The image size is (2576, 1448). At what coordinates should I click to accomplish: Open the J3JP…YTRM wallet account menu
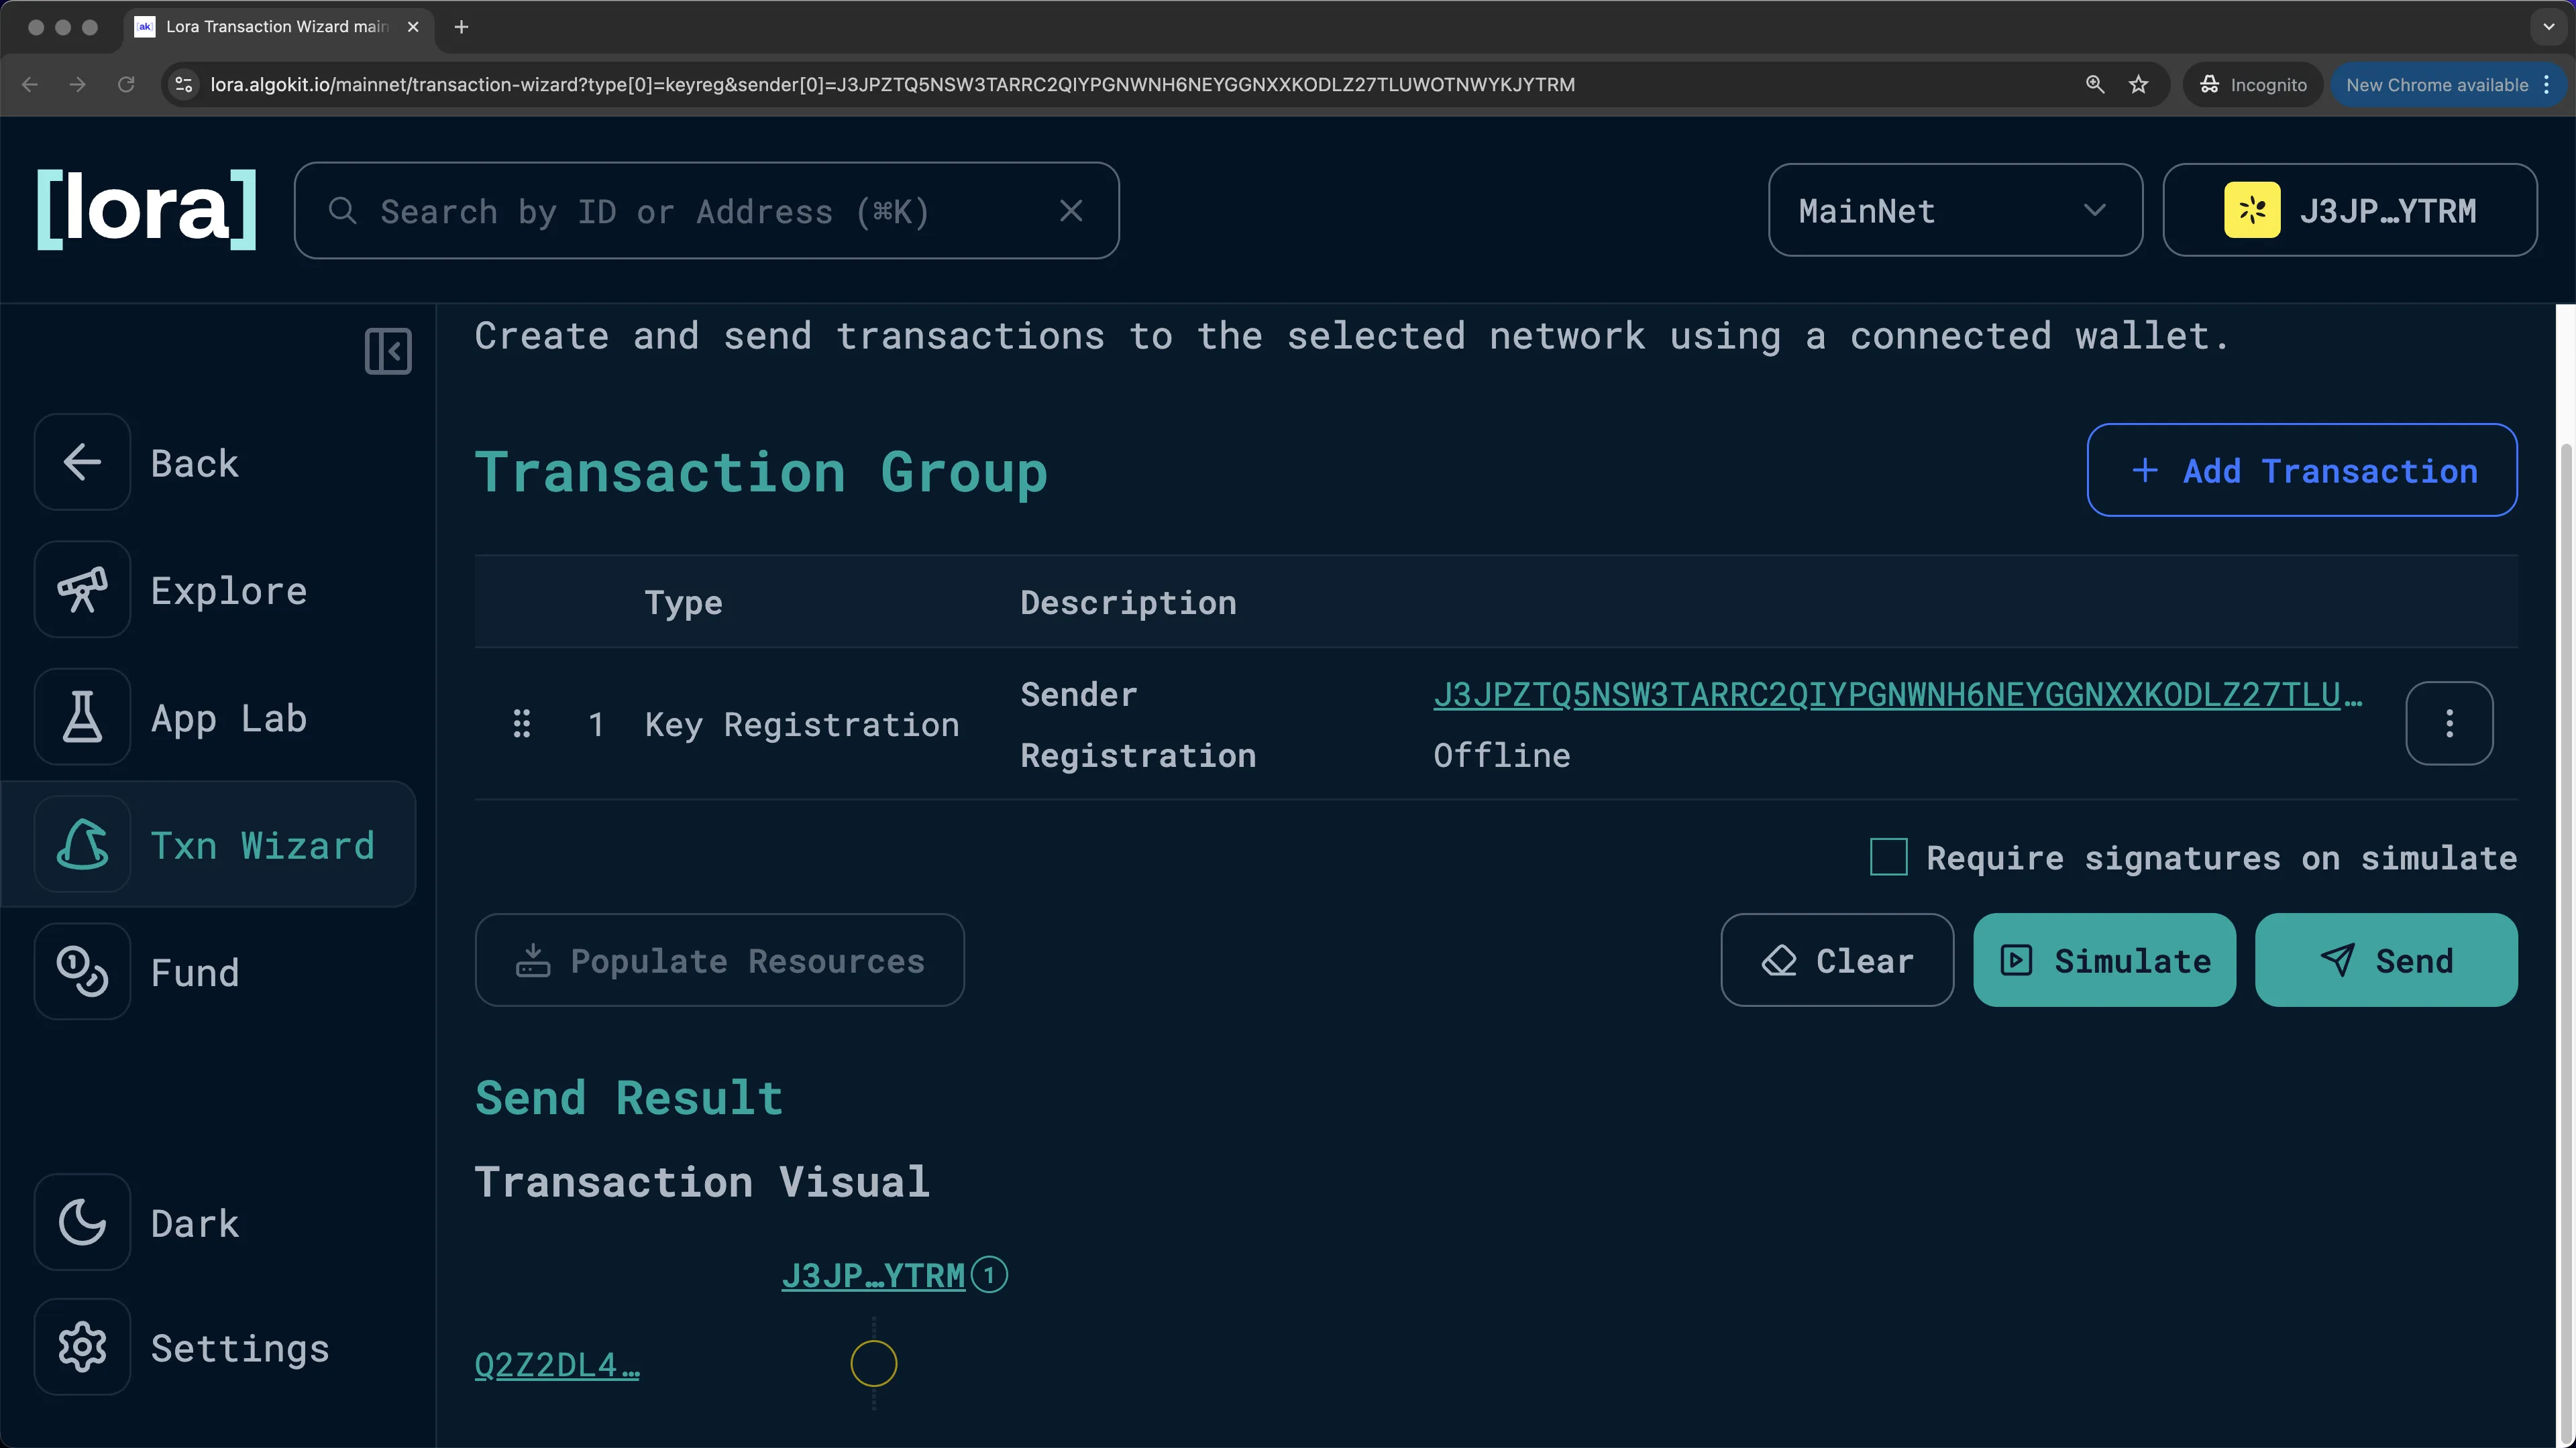tap(2349, 211)
